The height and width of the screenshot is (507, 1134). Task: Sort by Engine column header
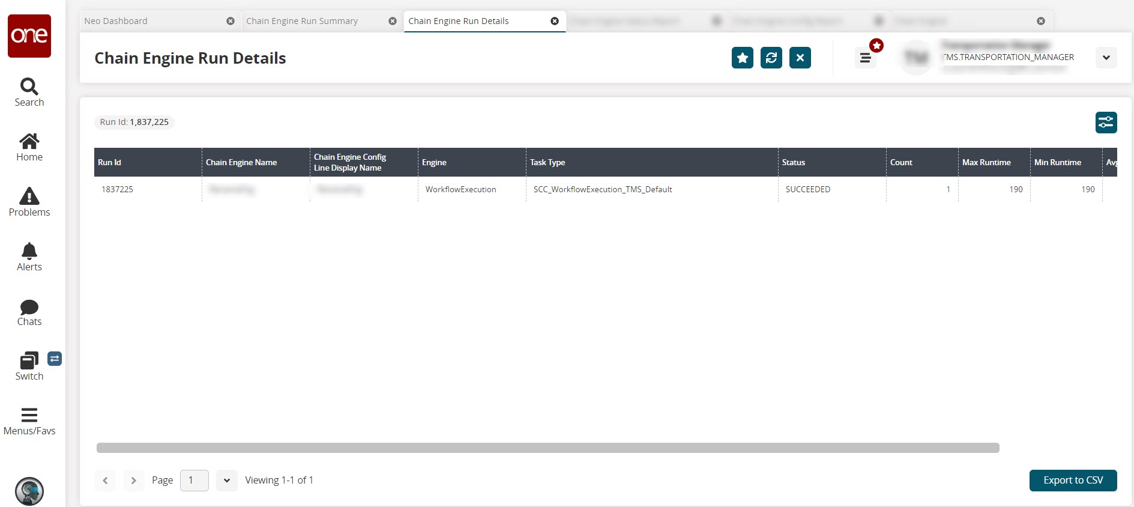(x=472, y=162)
